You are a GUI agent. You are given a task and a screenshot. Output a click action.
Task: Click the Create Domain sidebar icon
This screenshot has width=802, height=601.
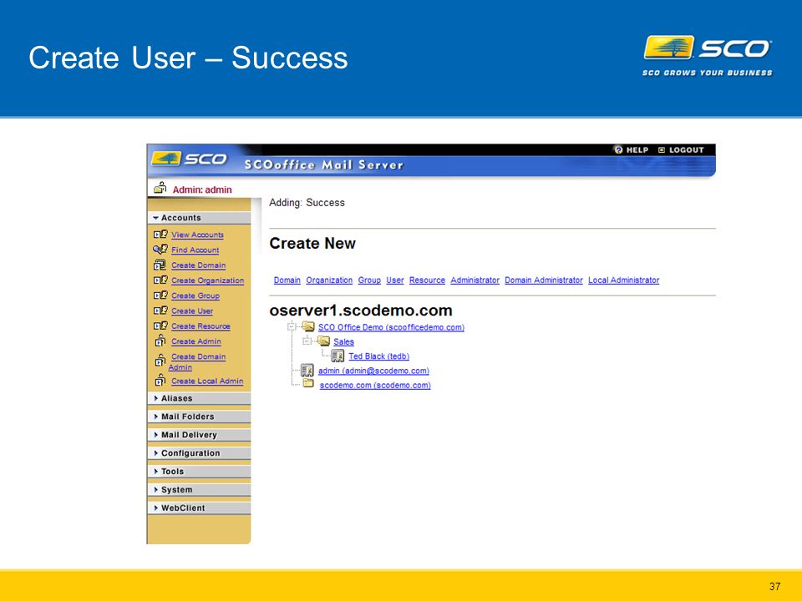coord(160,265)
